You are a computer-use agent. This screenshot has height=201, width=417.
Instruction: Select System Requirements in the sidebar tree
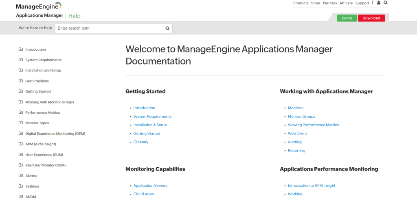tap(43, 60)
